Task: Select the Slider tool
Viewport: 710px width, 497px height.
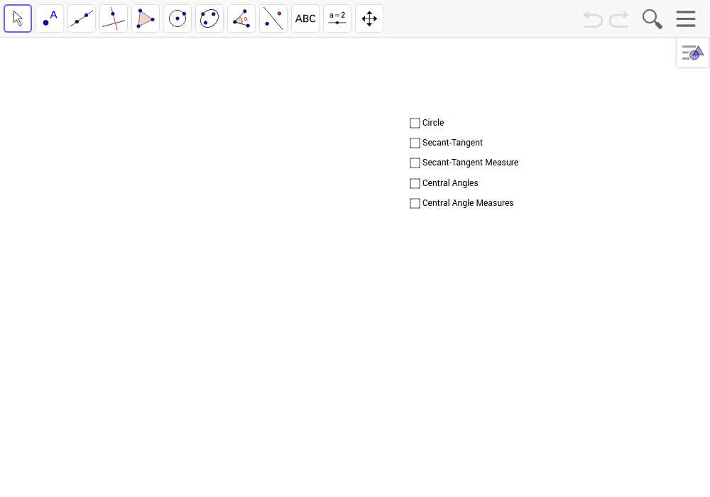Action: (x=337, y=18)
